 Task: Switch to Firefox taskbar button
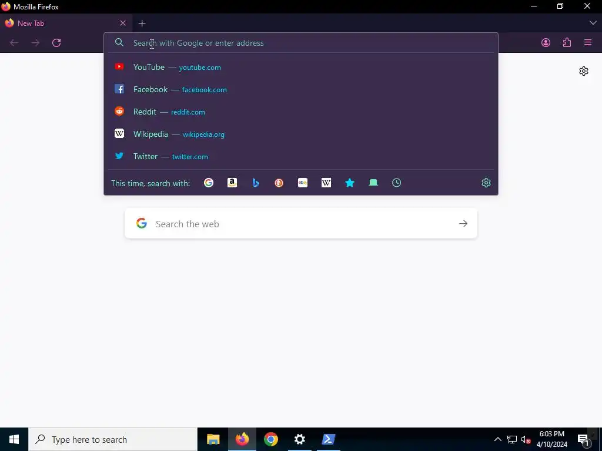pyautogui.click(x=242, y=439)
